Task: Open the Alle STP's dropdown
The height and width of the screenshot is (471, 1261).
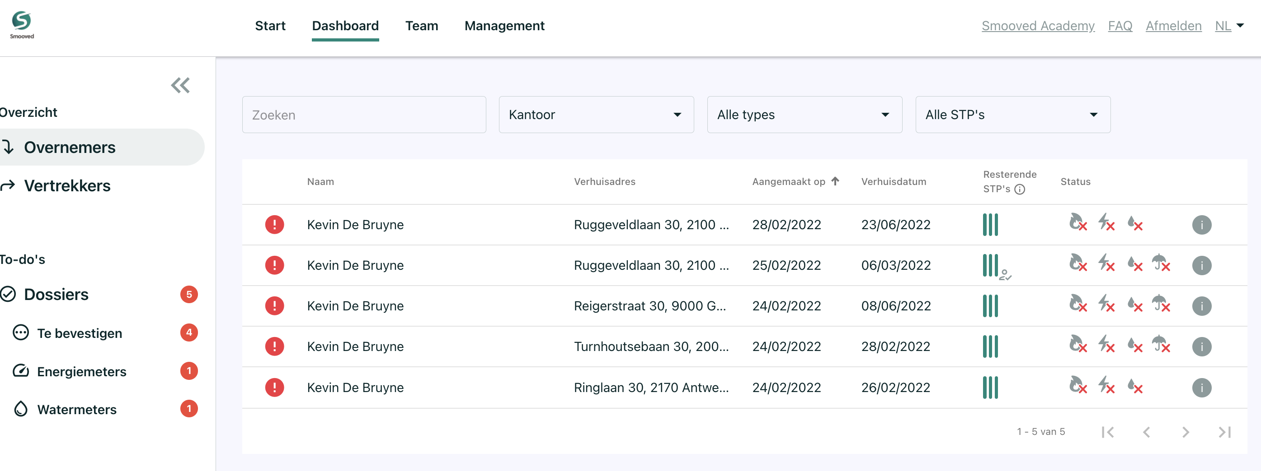Action: (x=1013, y=115)
